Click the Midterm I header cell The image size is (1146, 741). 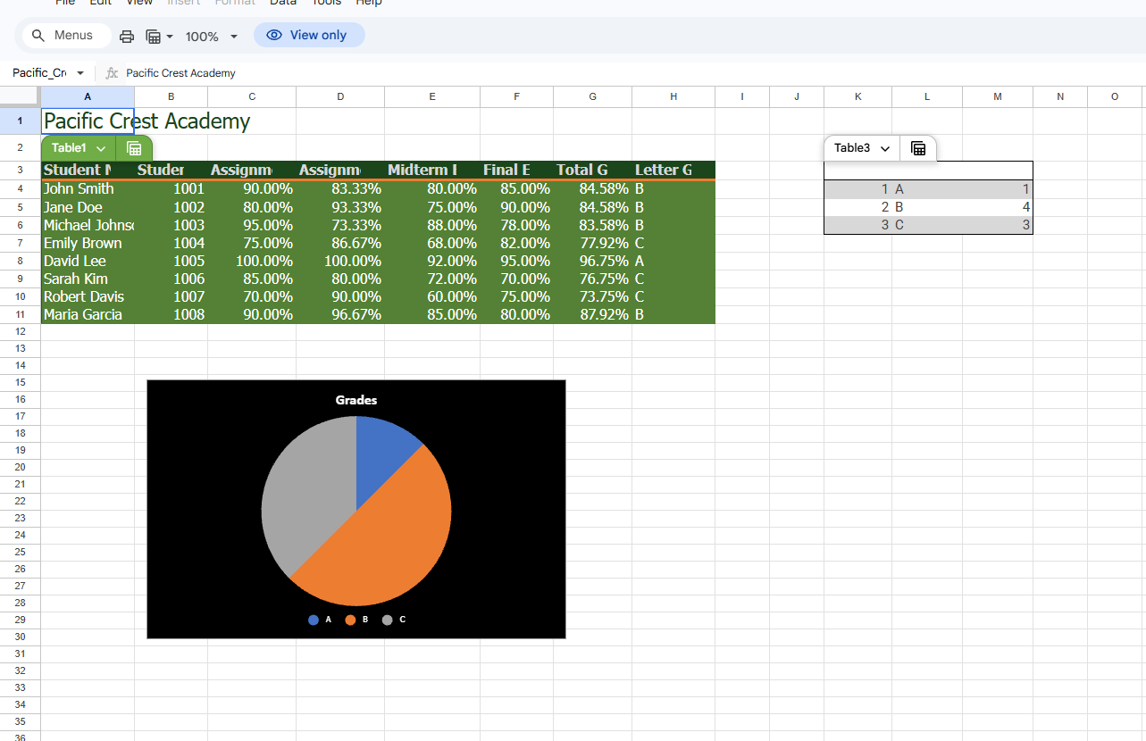(x=432, y=170)
